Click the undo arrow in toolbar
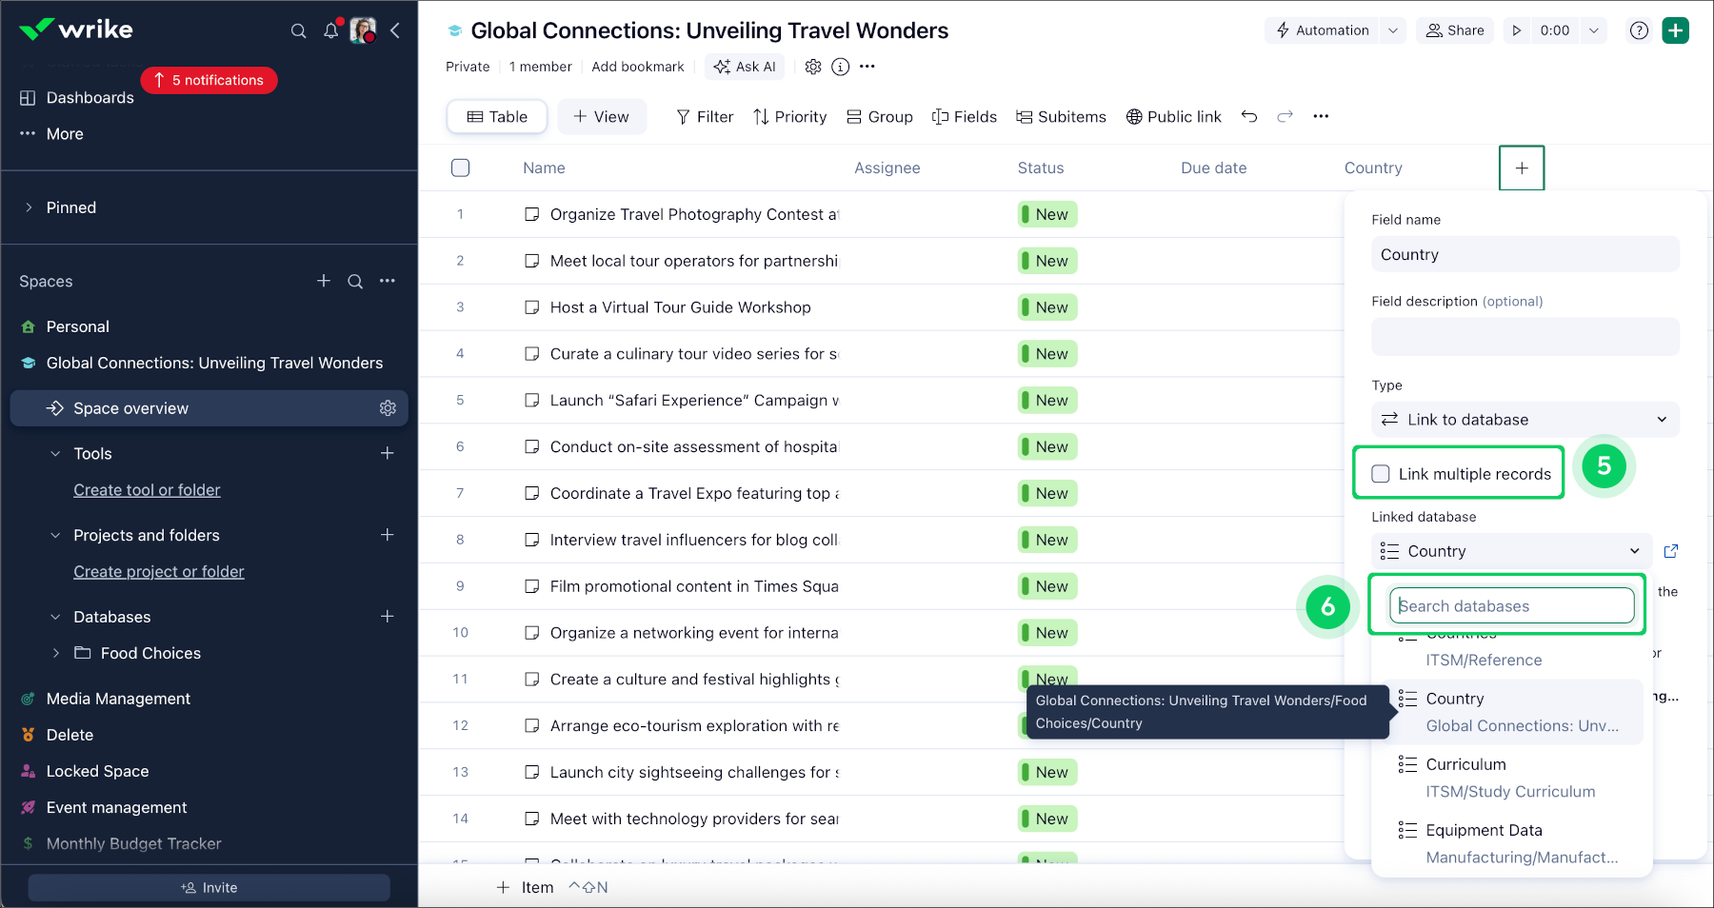Image resolution: width=1714 pixels, height=908 pixels. [x=1249, y=116]
